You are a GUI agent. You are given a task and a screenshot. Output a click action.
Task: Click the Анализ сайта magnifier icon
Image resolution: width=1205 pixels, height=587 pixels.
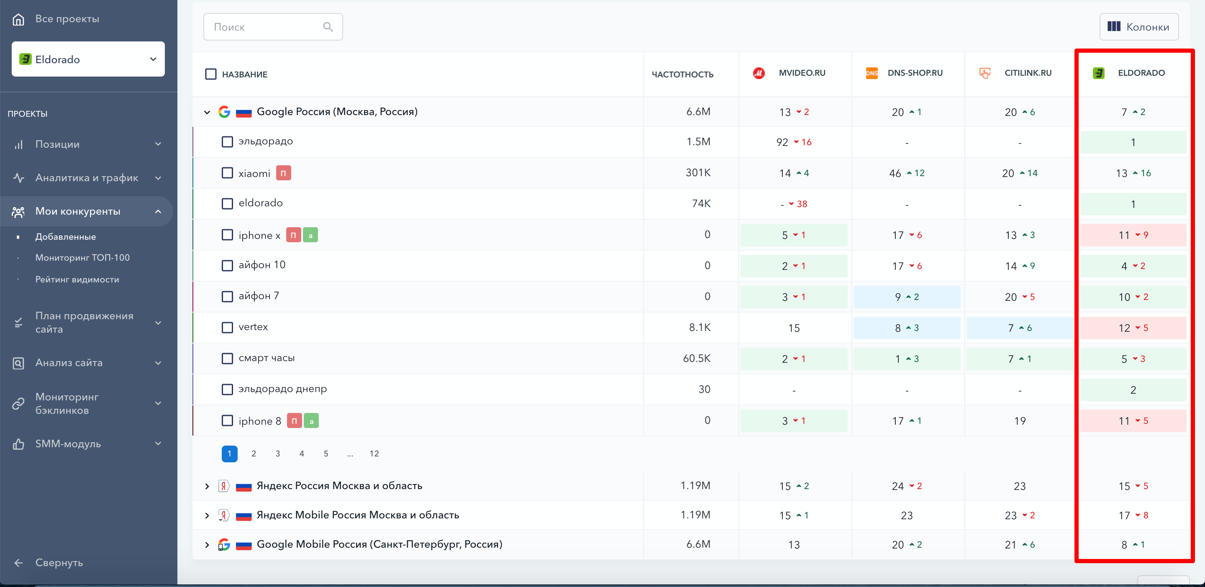point(18,363)
